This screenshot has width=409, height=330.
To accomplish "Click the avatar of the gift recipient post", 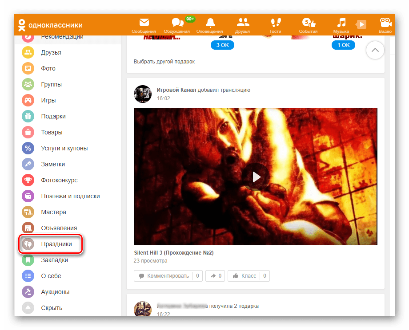I will [143, 309].
